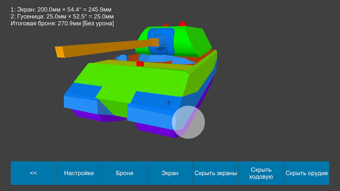The image size is (340, 191).
Task: Click the black crosshair aiming marker
Action: [168, 102]
